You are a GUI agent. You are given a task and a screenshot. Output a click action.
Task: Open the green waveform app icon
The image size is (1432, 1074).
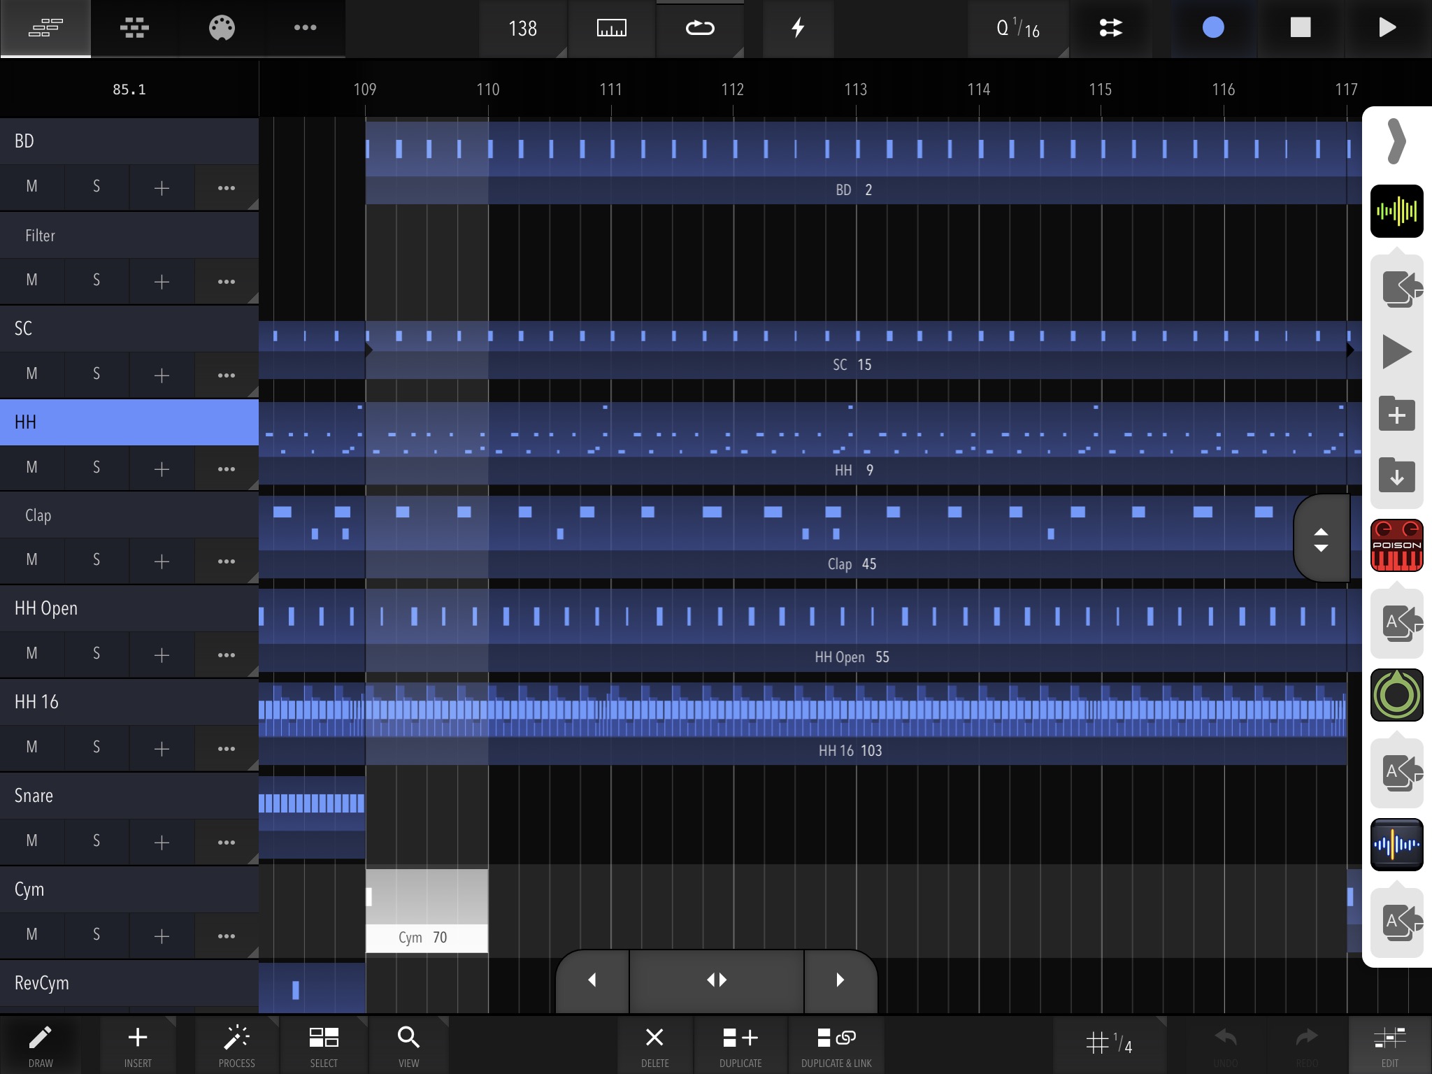1396,211
